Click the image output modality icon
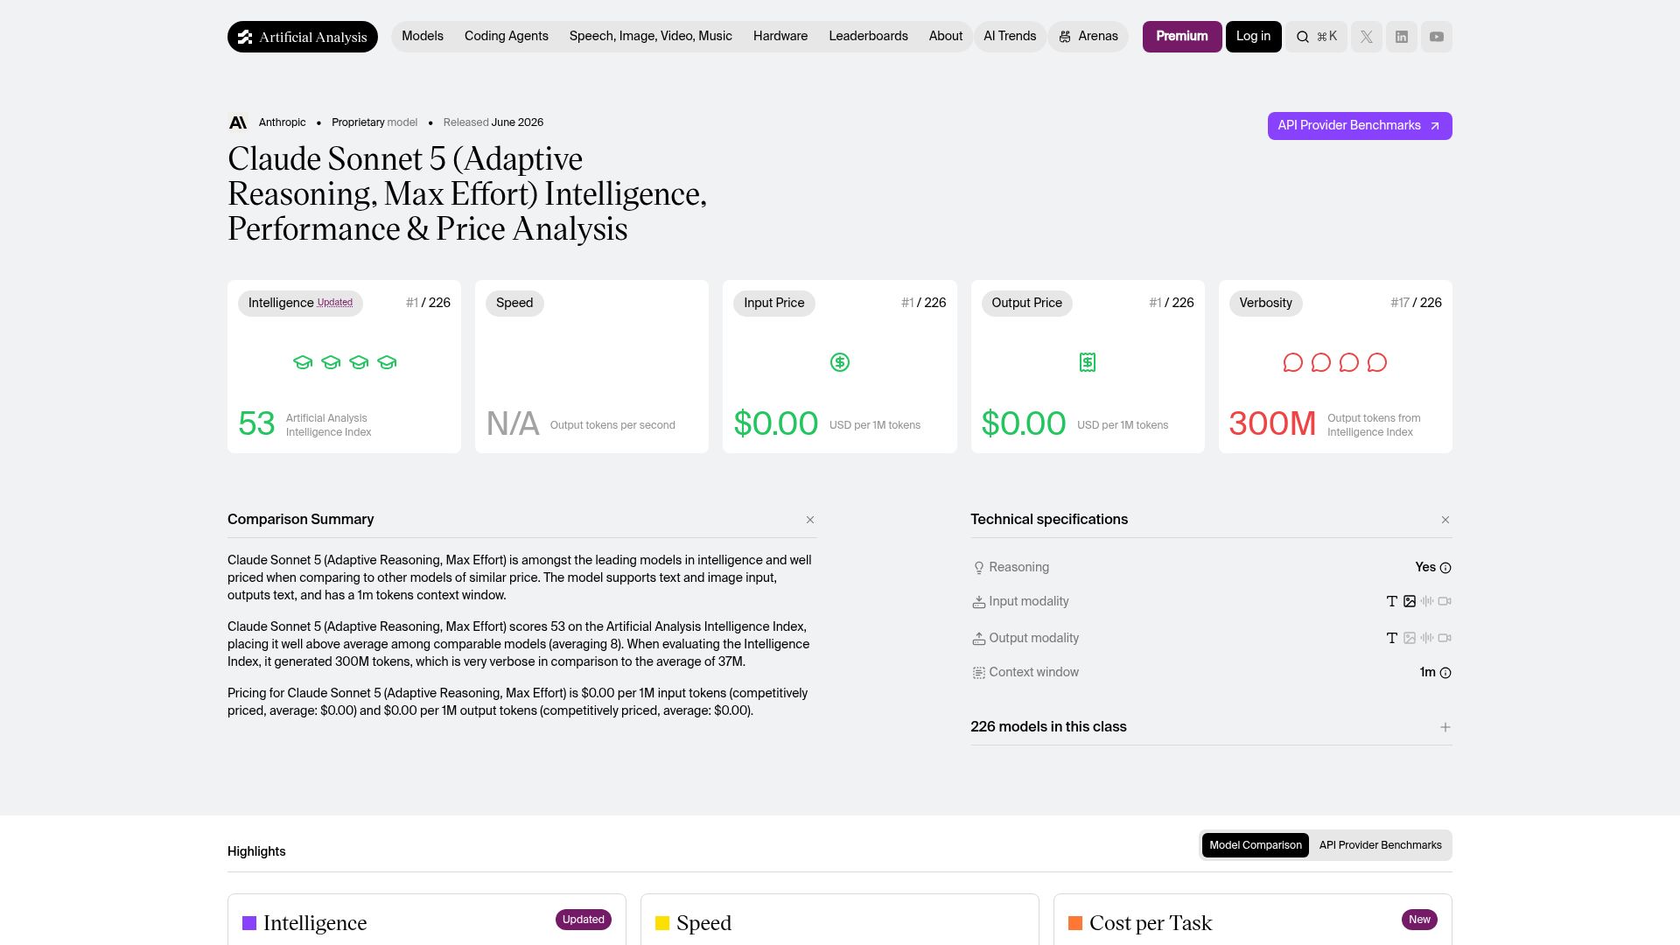1680x945 pixels. click(1410, 638)
